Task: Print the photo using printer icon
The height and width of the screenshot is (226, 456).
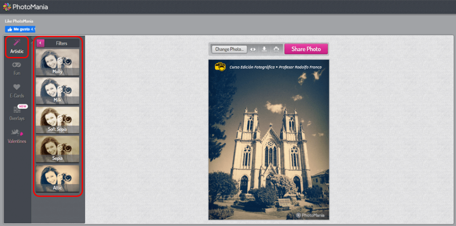Action: click(x=276, y=49)
